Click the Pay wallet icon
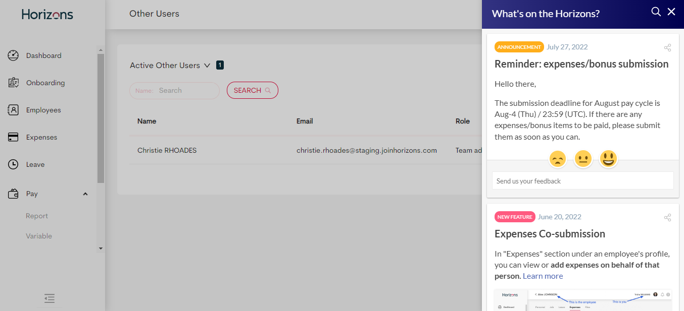 [14, 194]
